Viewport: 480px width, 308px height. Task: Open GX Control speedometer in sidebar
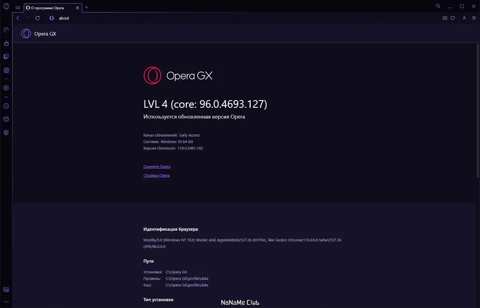click(6, 30)
